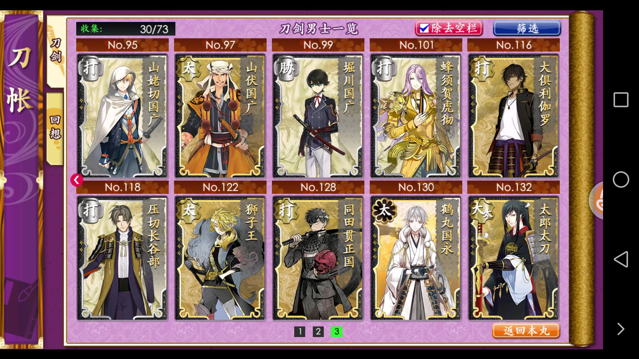This screenshot has height=359, width=639.
Task: Go to page 1
Action: tap(300, 331)
